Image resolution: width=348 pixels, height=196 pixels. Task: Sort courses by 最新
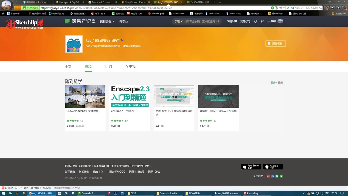pyautogui.click(x=281, y=82)
